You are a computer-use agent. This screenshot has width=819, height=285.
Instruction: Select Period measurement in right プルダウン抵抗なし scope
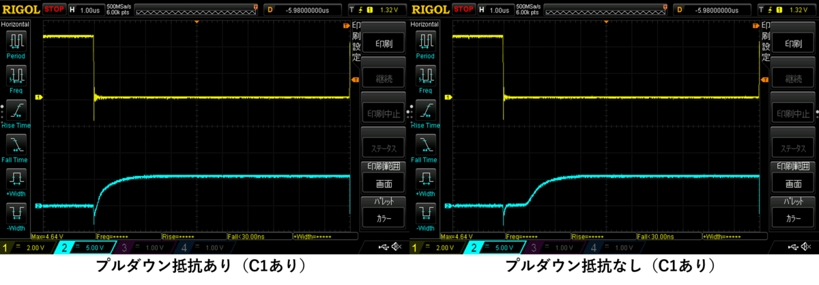(425, 44)
